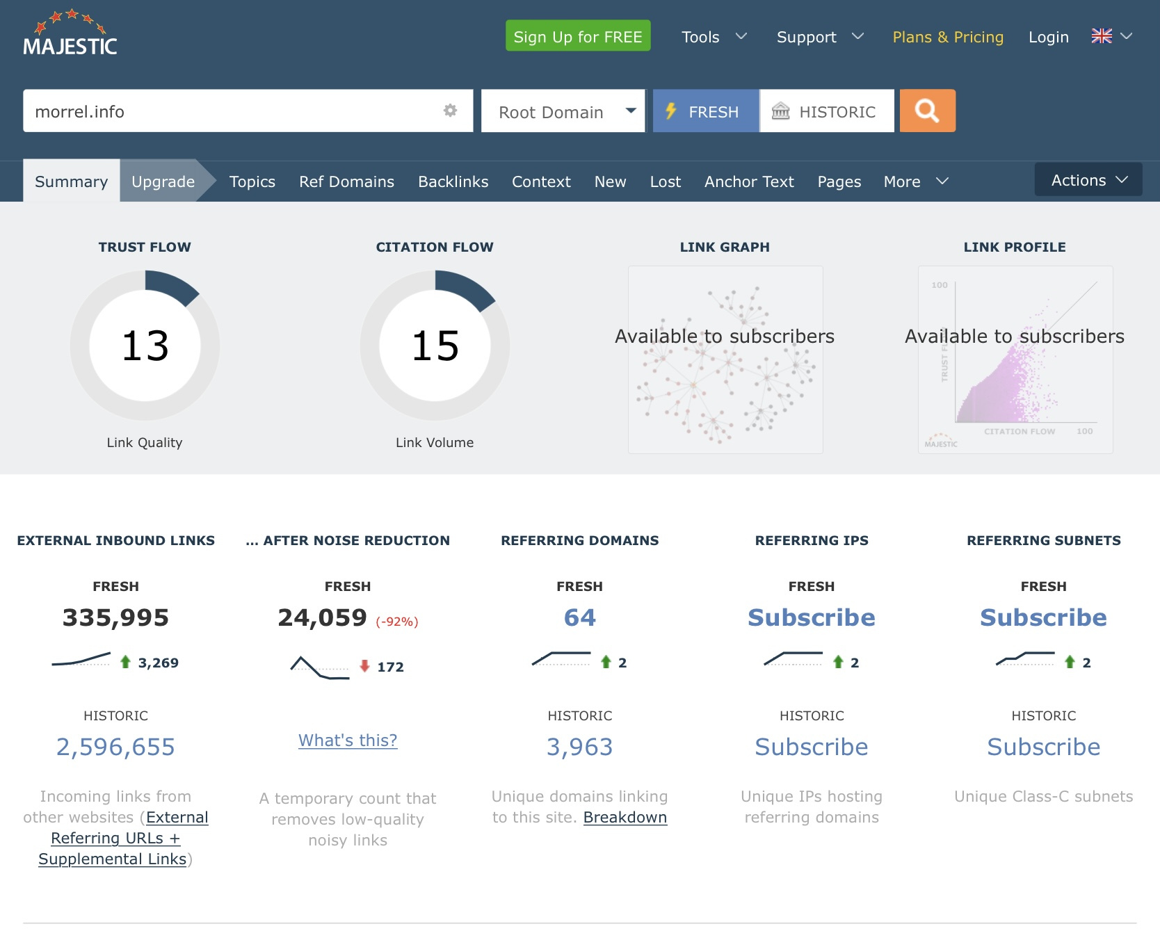Go to the Backlinks tab
Image resolution: width=1160 pixels, height=931 pixels.
453,181
